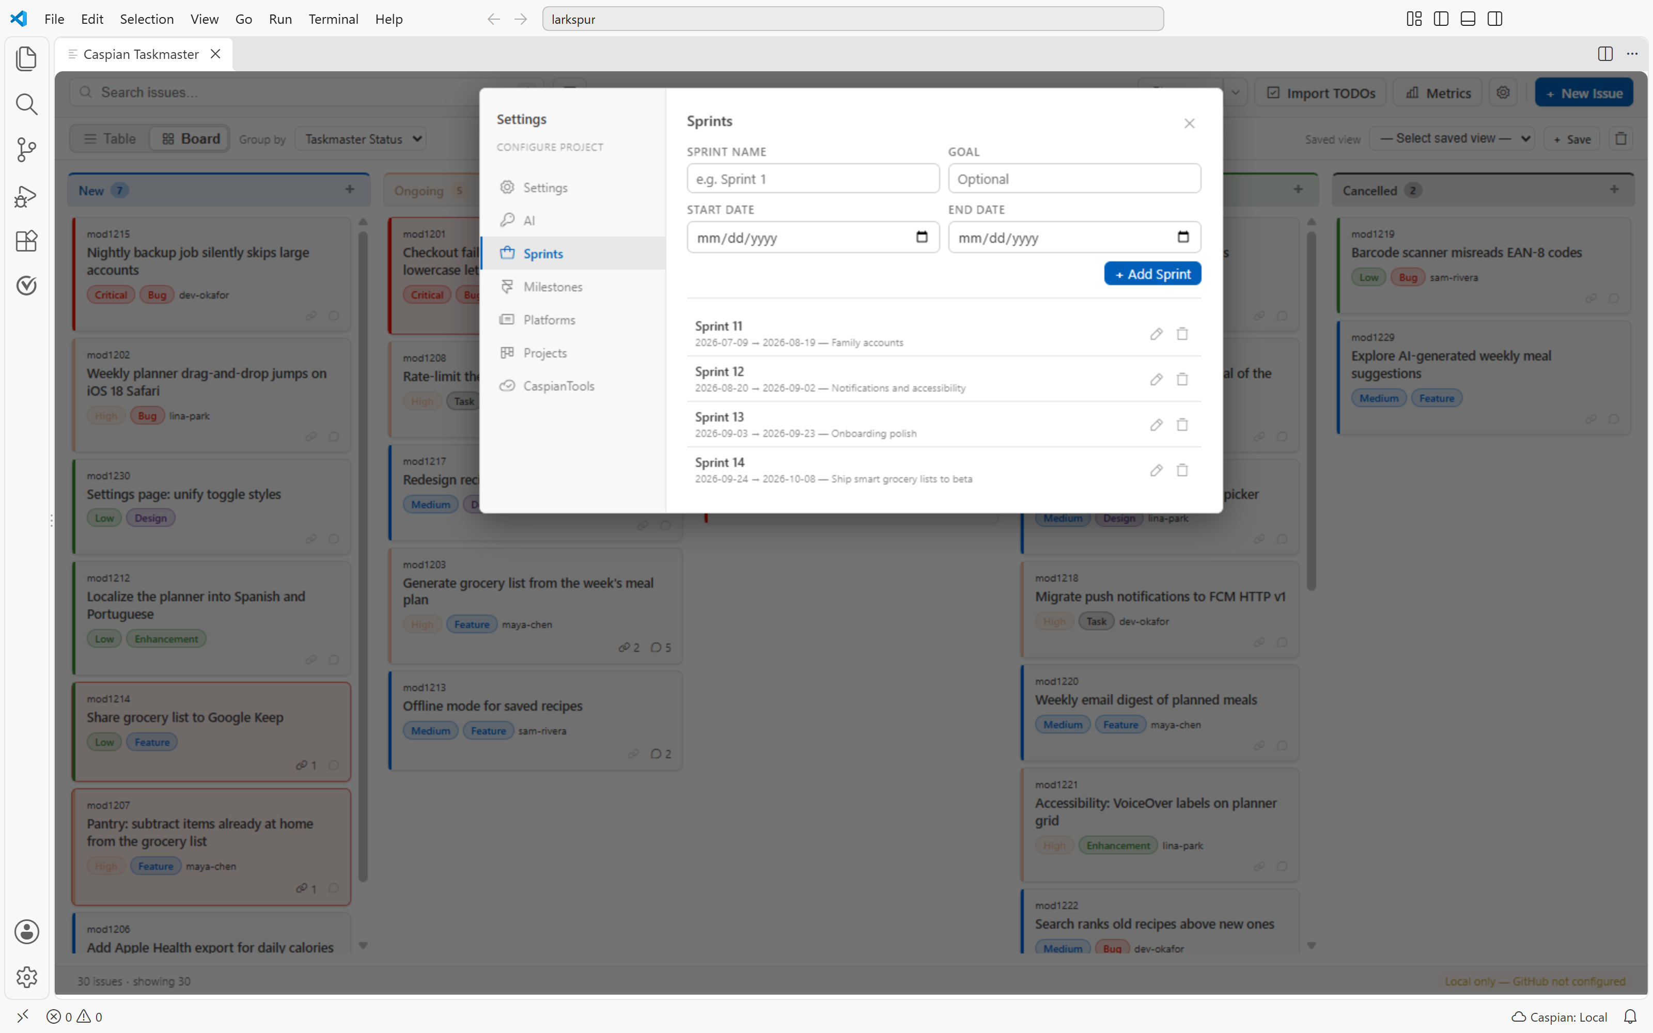1653x1033 pixels.
Task: Open Explorer in the activity bar
Action: pos(26,59)
